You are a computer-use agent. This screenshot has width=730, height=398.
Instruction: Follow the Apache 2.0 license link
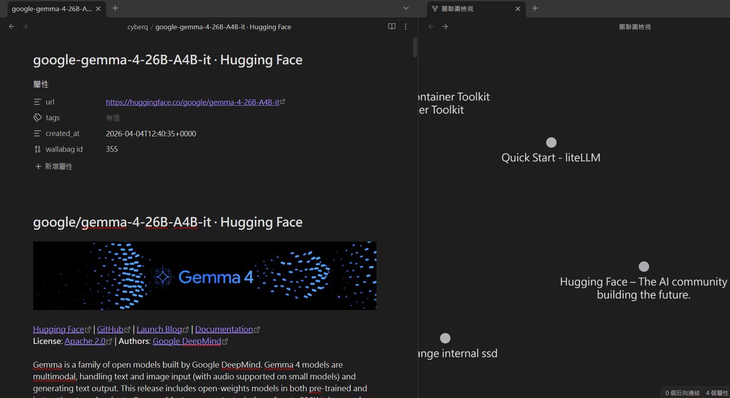coord(85,341)
